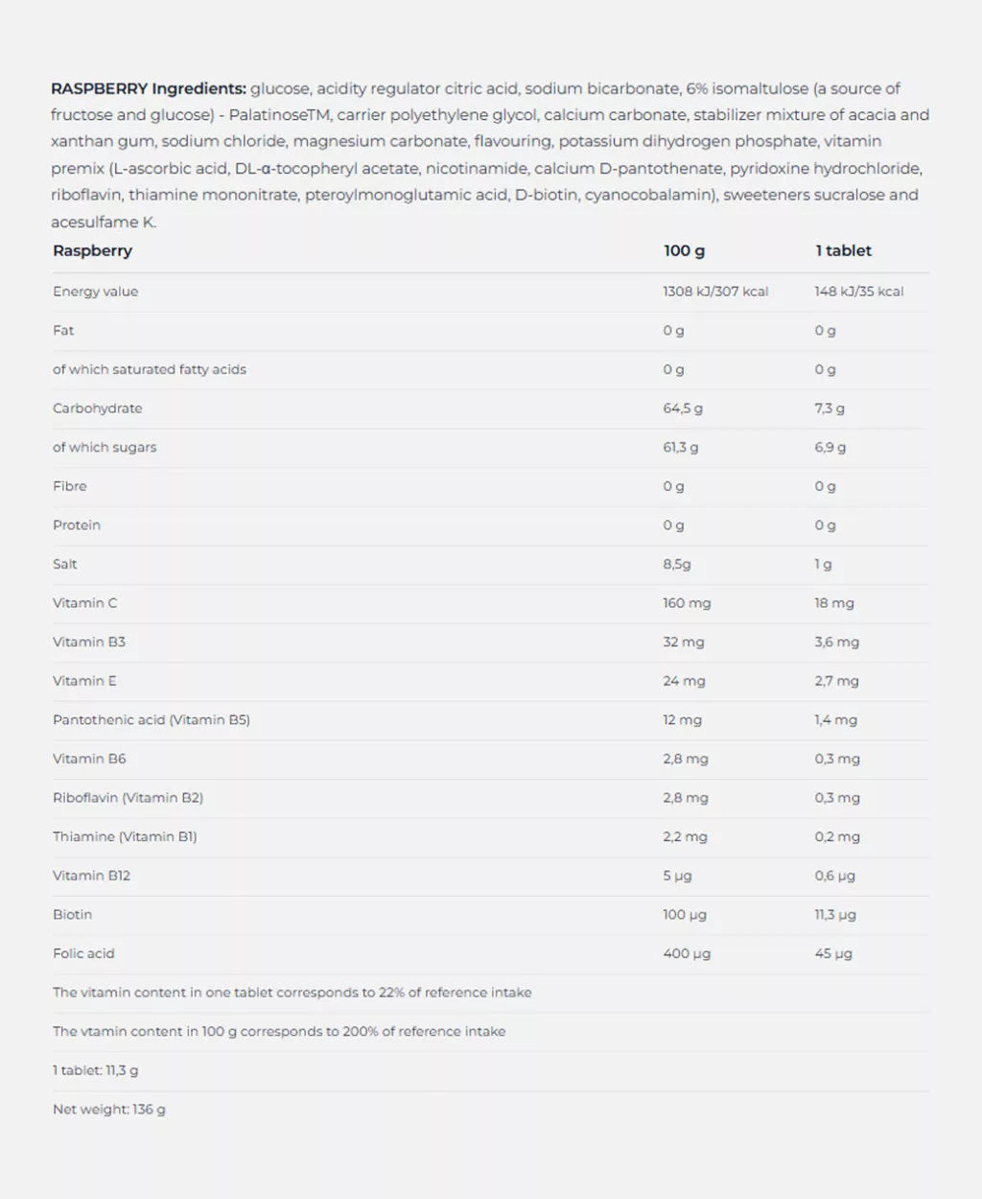Image resolution: width=982 pixels, height=1199 pixels.
Task: Select the Energy value row label
Action: click(95, 292)
